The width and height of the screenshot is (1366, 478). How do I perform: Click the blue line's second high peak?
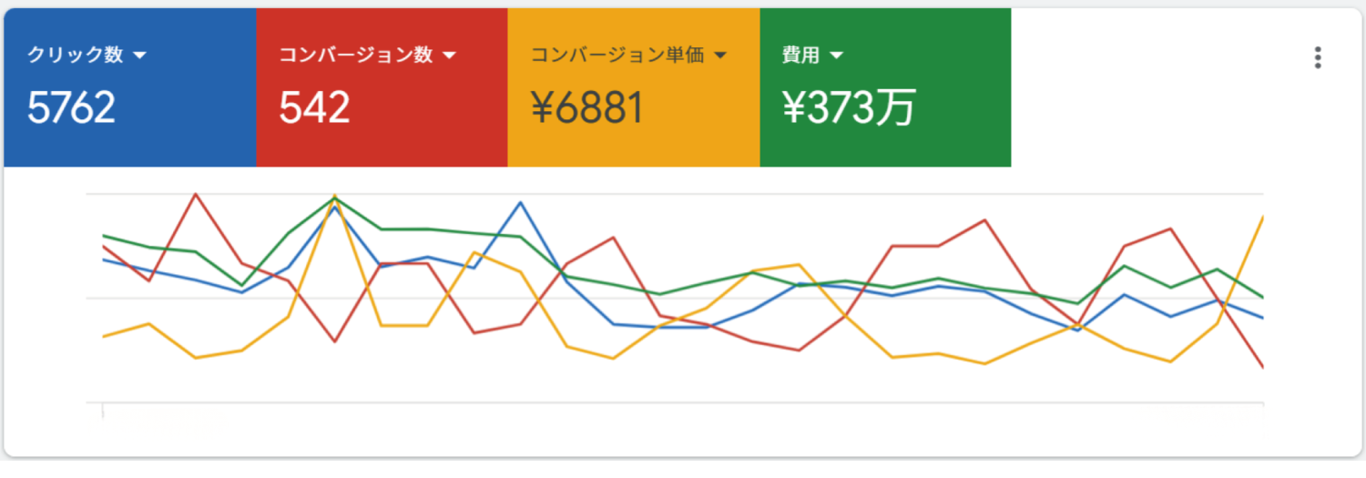pos(520,202)
